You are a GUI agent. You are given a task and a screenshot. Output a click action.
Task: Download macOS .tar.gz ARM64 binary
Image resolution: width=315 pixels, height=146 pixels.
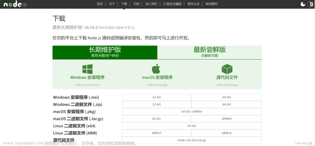click(x=226, y=119)
